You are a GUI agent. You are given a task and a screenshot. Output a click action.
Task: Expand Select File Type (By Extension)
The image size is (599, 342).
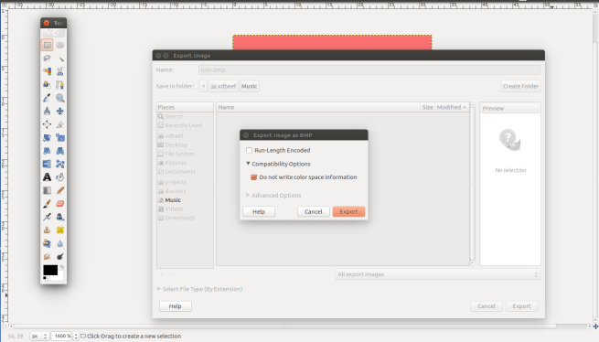[x=158, y=289]
